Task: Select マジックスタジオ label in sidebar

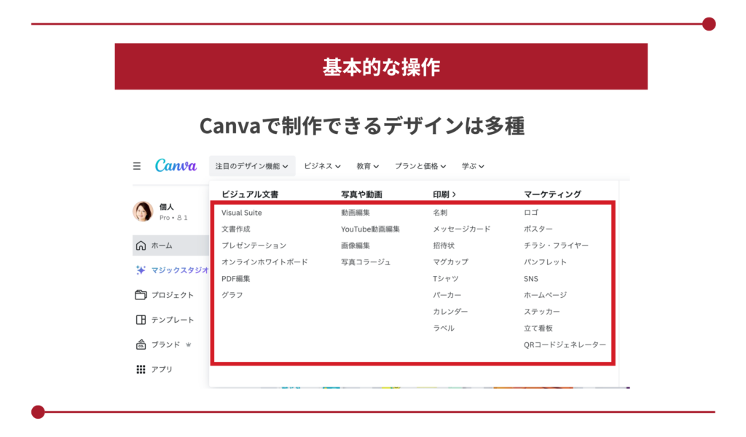Action: [180, 270]
